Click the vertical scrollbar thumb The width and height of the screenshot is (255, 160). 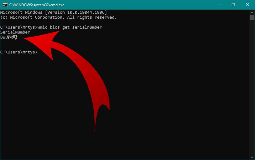click(x=252, y=17)
